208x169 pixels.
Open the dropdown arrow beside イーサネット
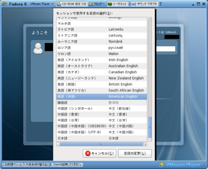(x=130, y=4)
